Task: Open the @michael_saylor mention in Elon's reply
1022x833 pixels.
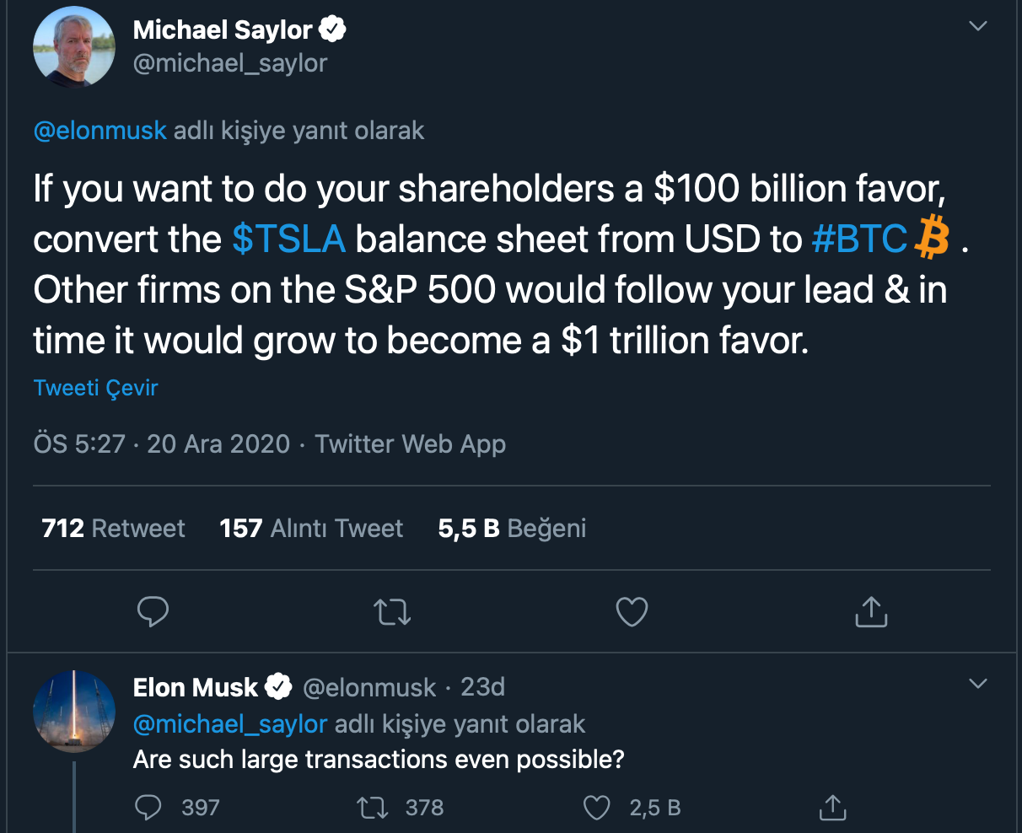Action: click(x=229, y=724)
